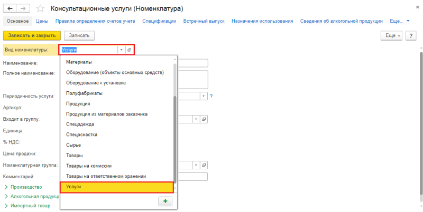Open the Назначения использования tab
The image size is (423, 212).
[x=262, y=21]
